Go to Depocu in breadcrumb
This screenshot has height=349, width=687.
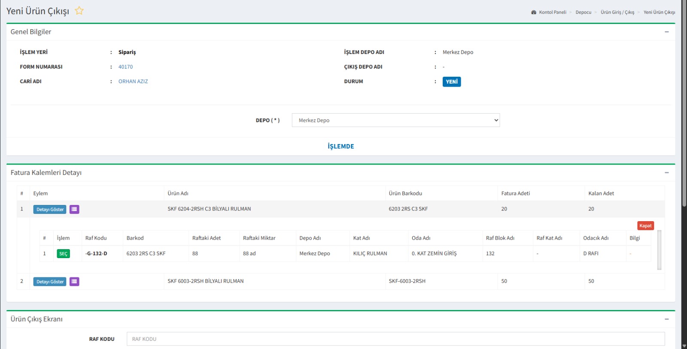click(583, 12)
